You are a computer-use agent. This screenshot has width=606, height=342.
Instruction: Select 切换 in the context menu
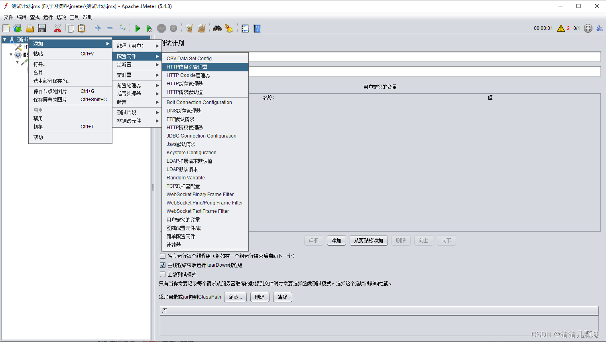coord(70,127)
